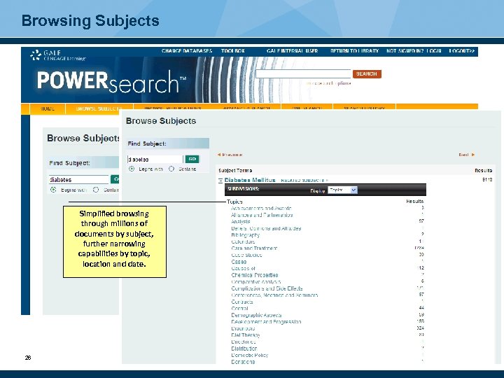Open the Contracts topic

(241, 302)
